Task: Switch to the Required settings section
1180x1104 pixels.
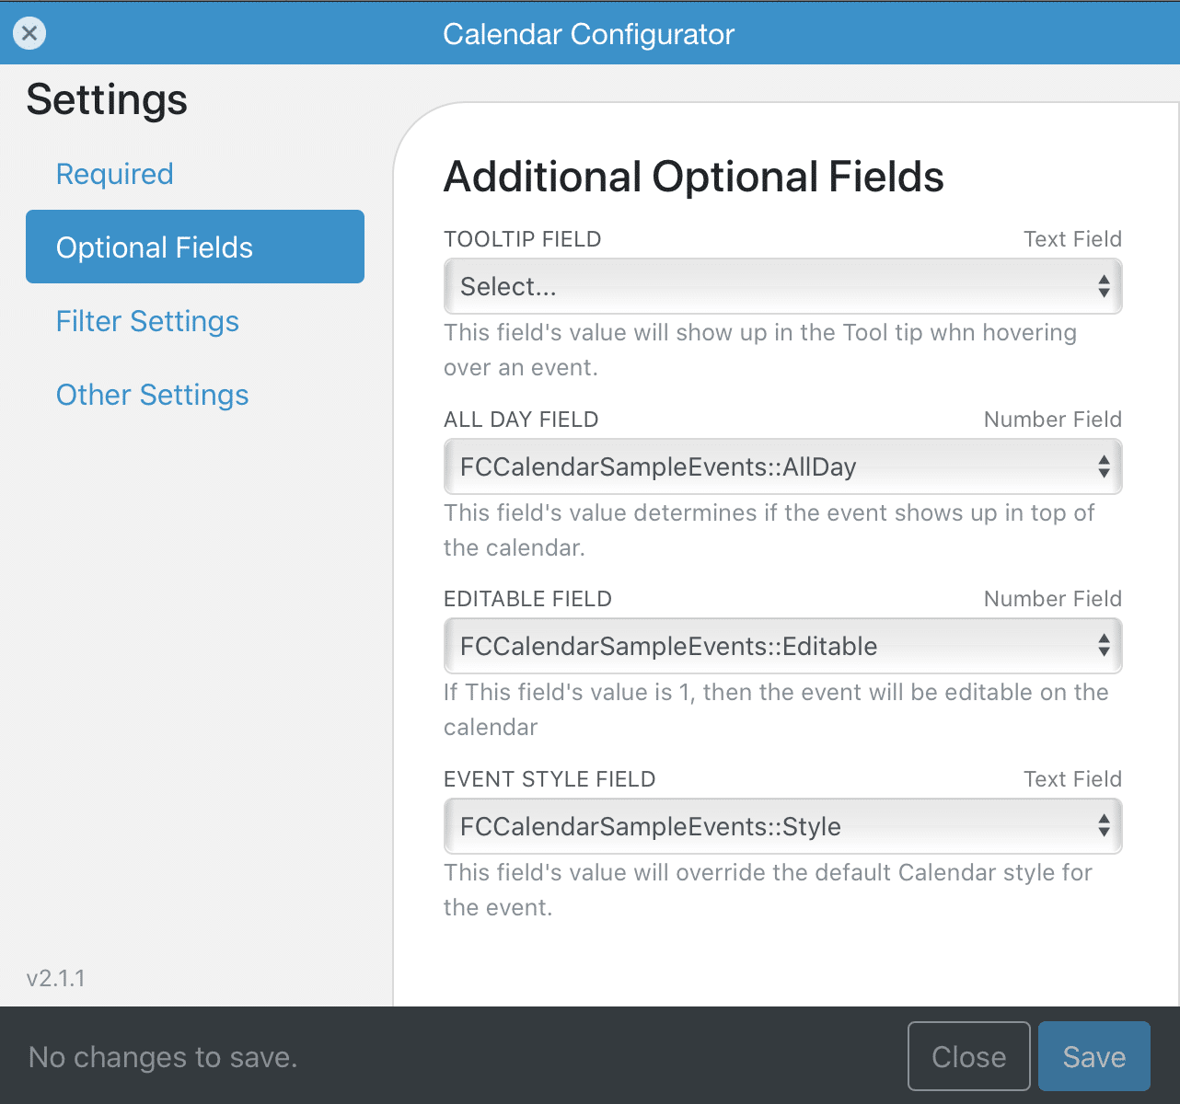Action: pyautogui.click(x=114, y=173)
